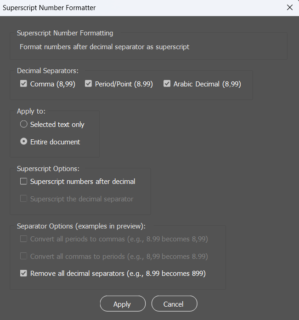
Task: Toggle the Period/Point (8.99) checkbox
Action: point(89,84)
